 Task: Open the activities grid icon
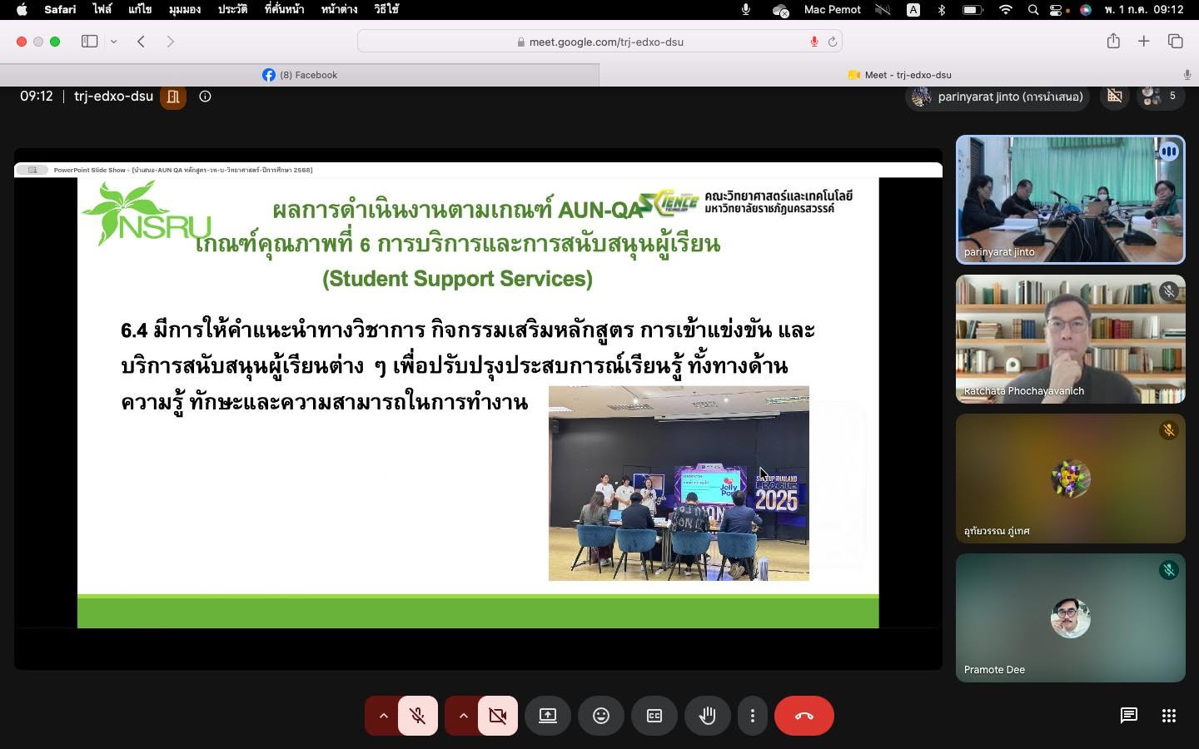[1169, 716]
